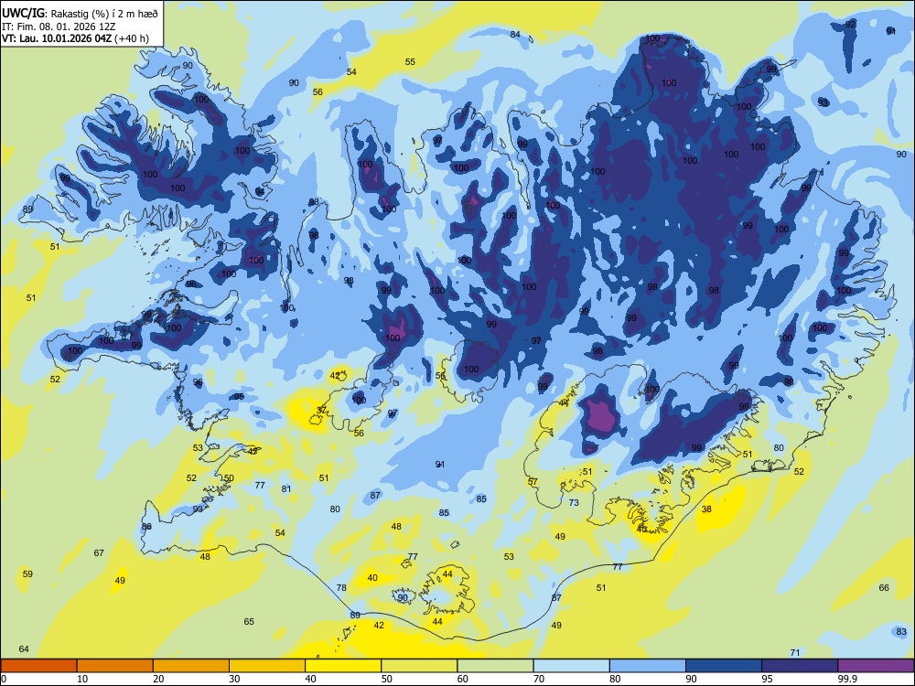The image size is (915, 686).
Task: Click the humidity value 57 west of Vatnajökull
Action: pos(533,482)
